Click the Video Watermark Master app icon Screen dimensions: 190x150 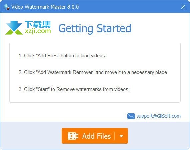pyautogui.click(x=7, y=7)
